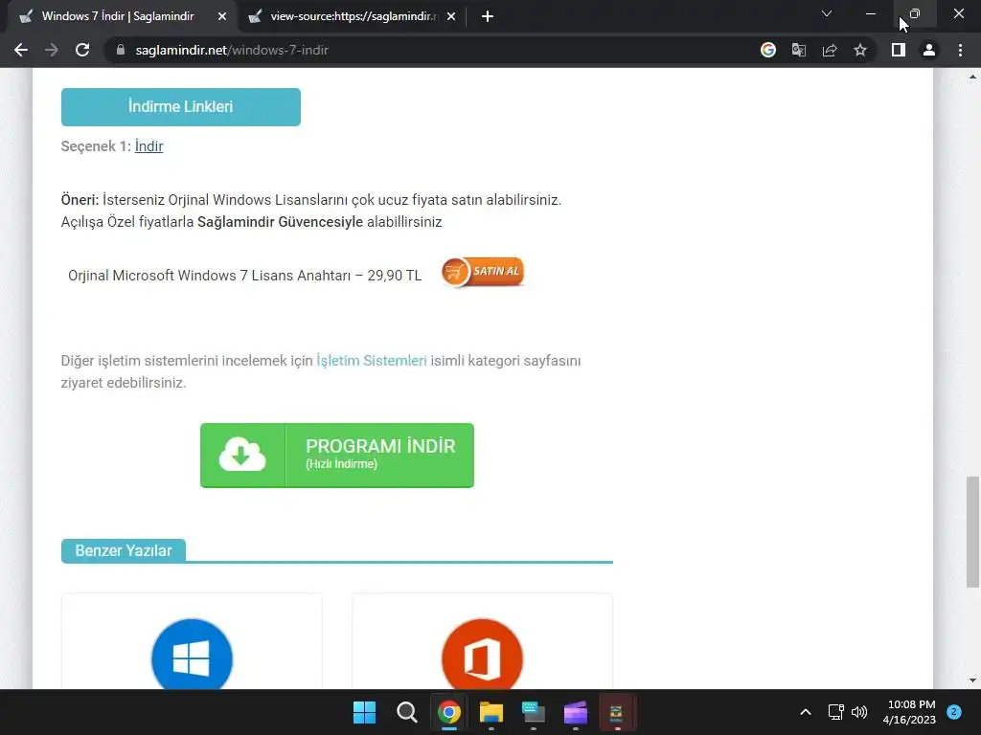Viewport: 981px width, 735px height.
Task: Open notifications badge showing 2
Action: (954, 712)
